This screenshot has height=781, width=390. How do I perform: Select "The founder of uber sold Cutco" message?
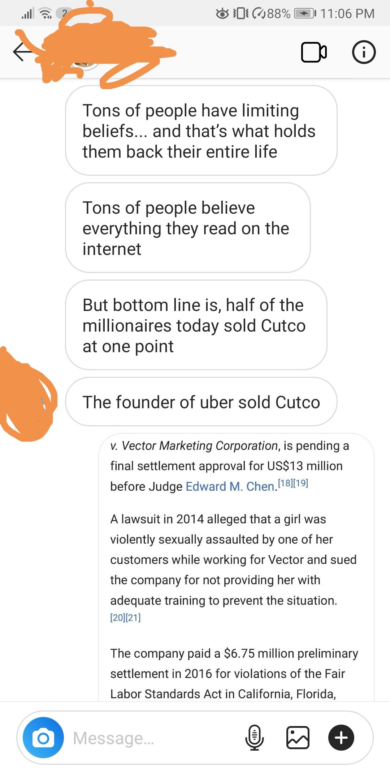[201, 402]
